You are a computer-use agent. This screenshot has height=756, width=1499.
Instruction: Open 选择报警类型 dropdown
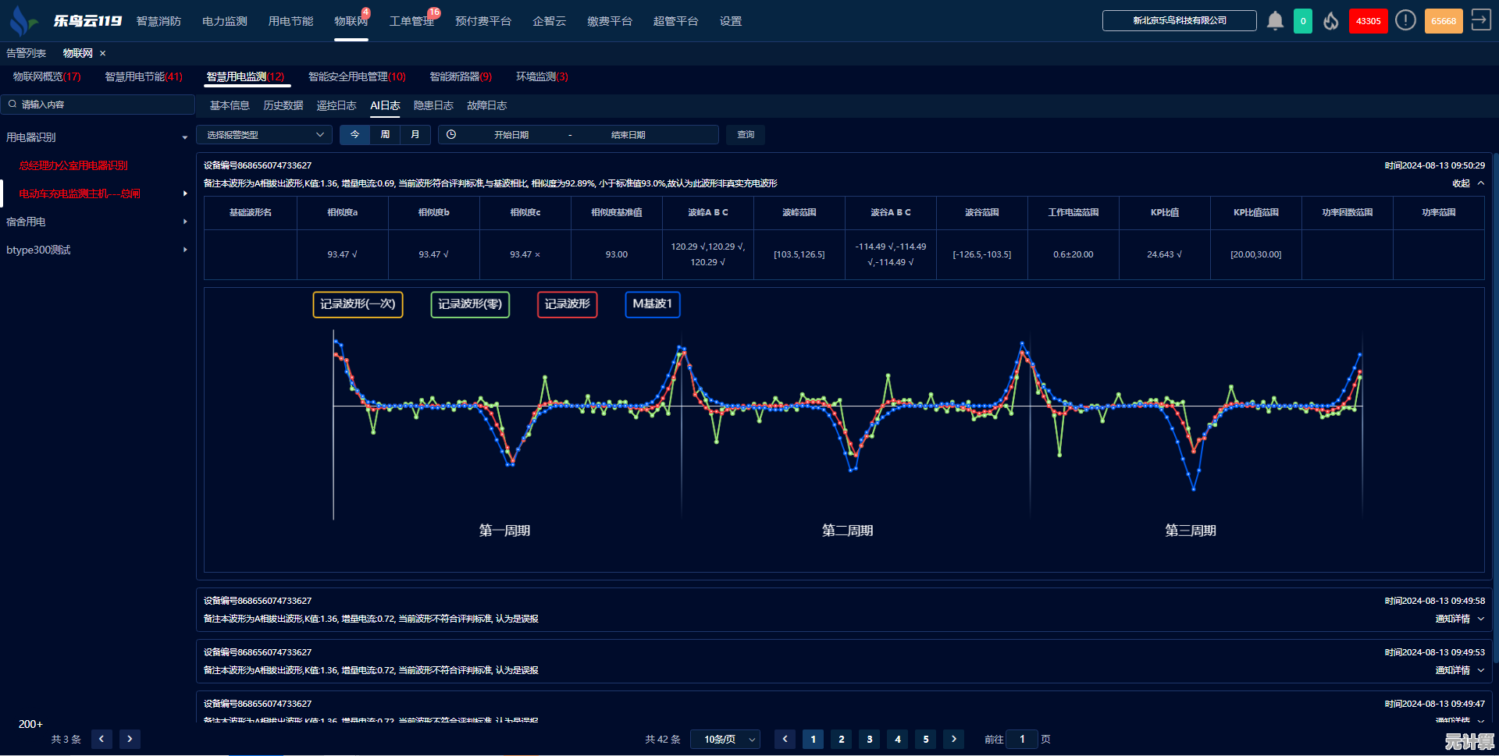click(x=264, y=134)
